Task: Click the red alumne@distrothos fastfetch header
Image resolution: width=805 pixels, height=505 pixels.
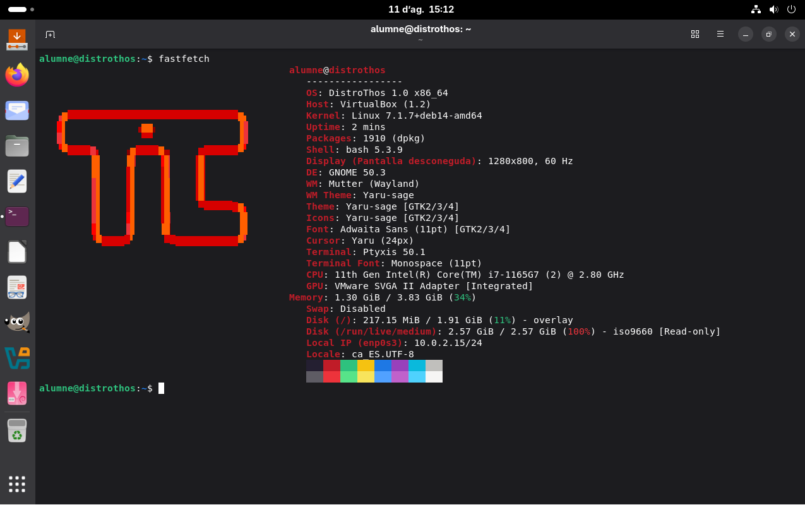Action: click(x=337, y=70)
